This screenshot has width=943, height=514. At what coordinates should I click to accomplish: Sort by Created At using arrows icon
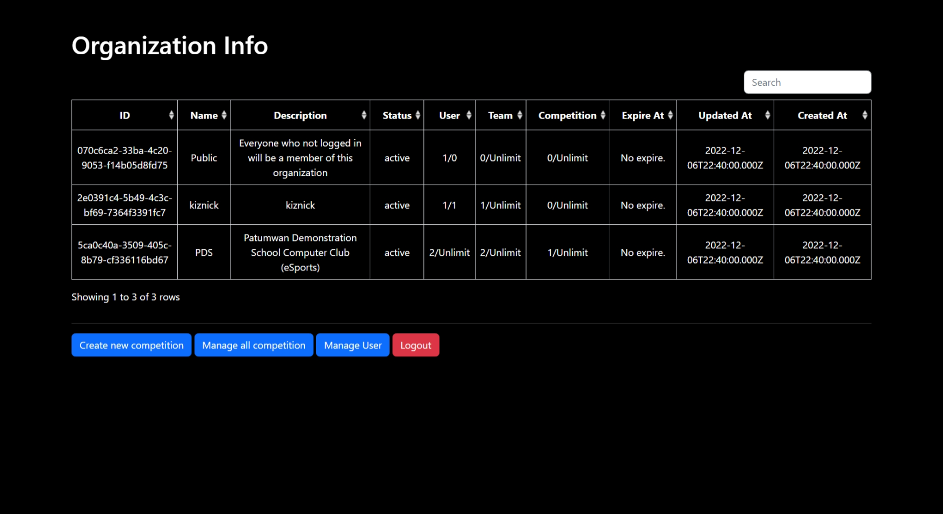865,115
